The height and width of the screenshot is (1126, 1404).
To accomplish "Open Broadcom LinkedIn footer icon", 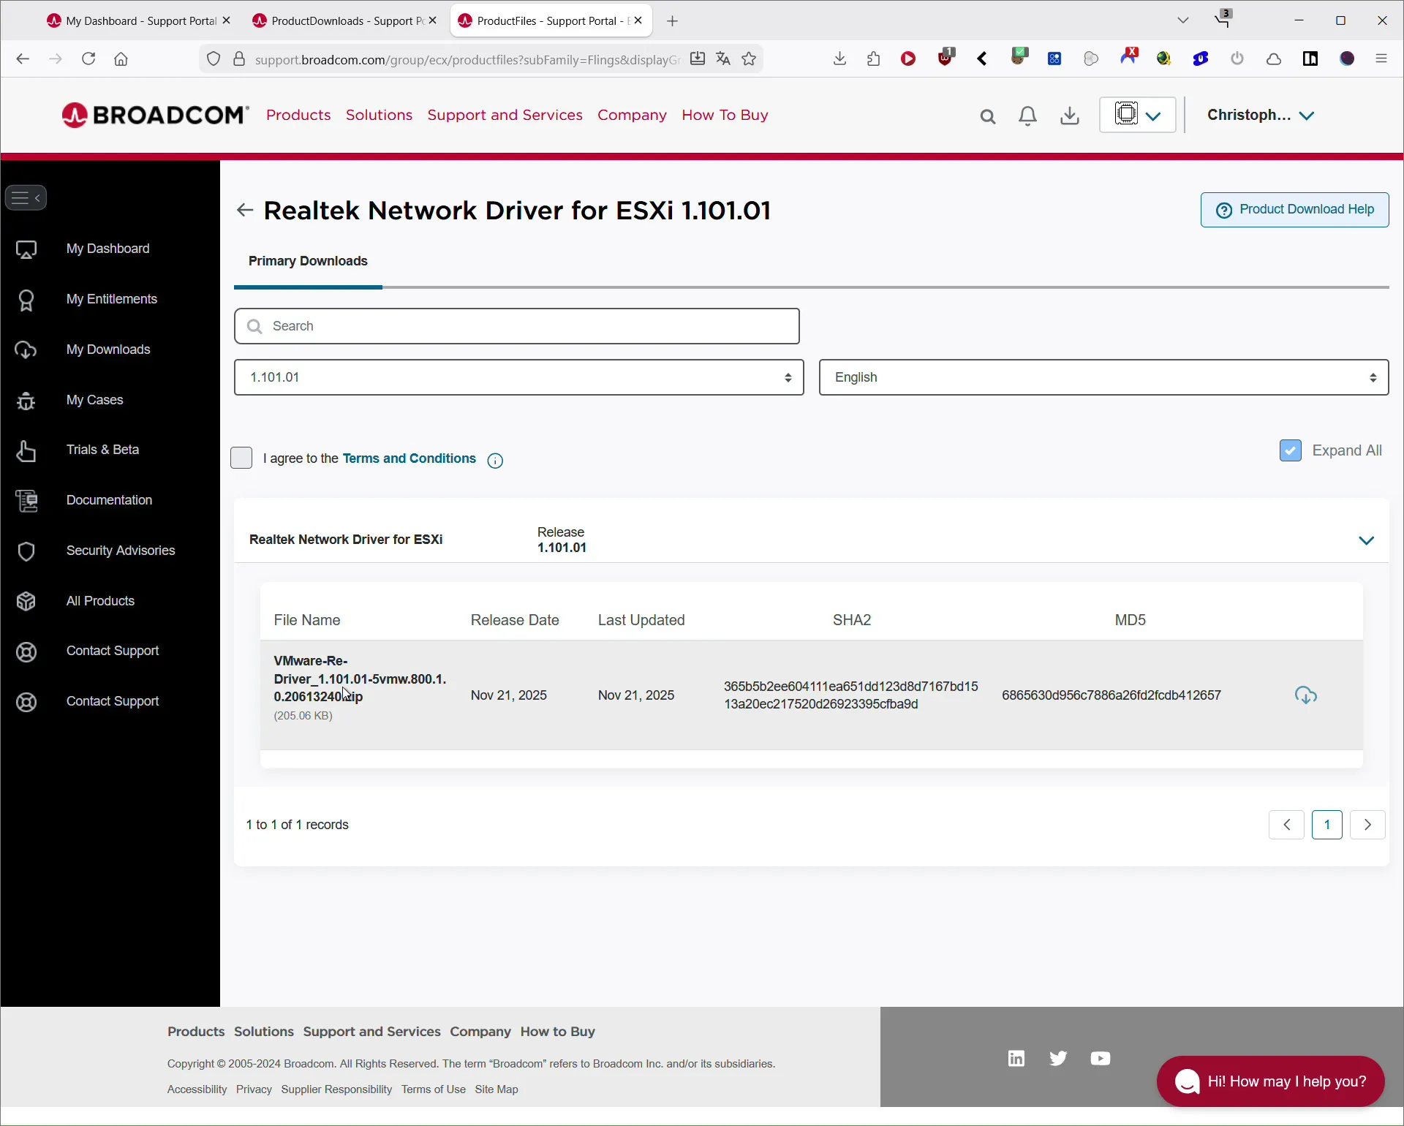I will [x=1016, y=1059].
